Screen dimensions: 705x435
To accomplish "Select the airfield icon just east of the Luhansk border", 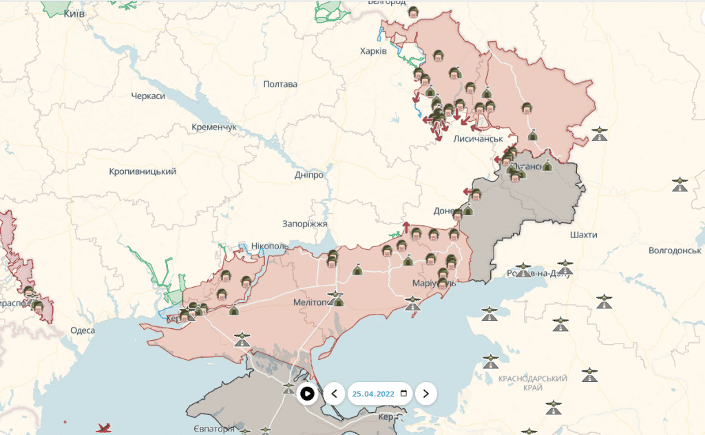I will point(600,134).
